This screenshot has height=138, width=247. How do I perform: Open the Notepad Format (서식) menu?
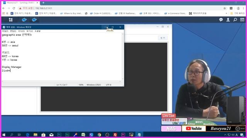tap(21, 31)
